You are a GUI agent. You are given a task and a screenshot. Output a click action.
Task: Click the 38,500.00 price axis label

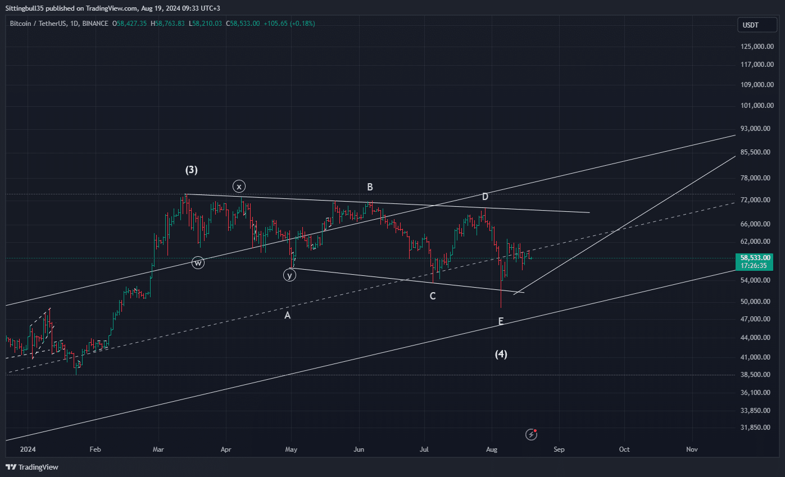pyautogui.click(x=756, y=375)
